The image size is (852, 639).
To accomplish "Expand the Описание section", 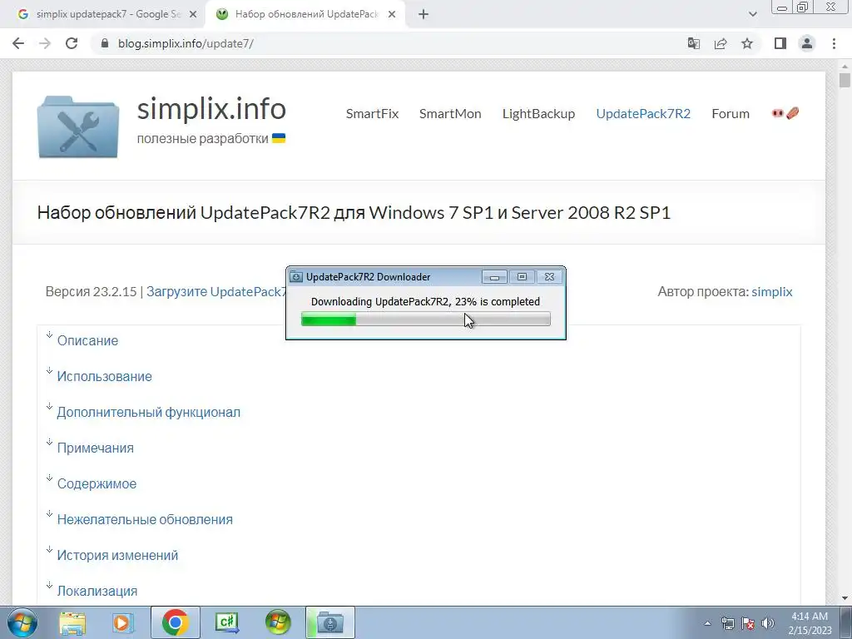I will [87, 340].
